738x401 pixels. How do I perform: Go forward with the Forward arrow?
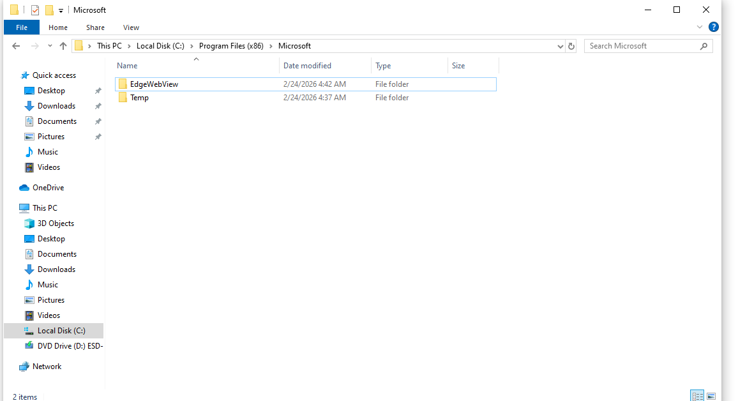[x=35, y=45]
